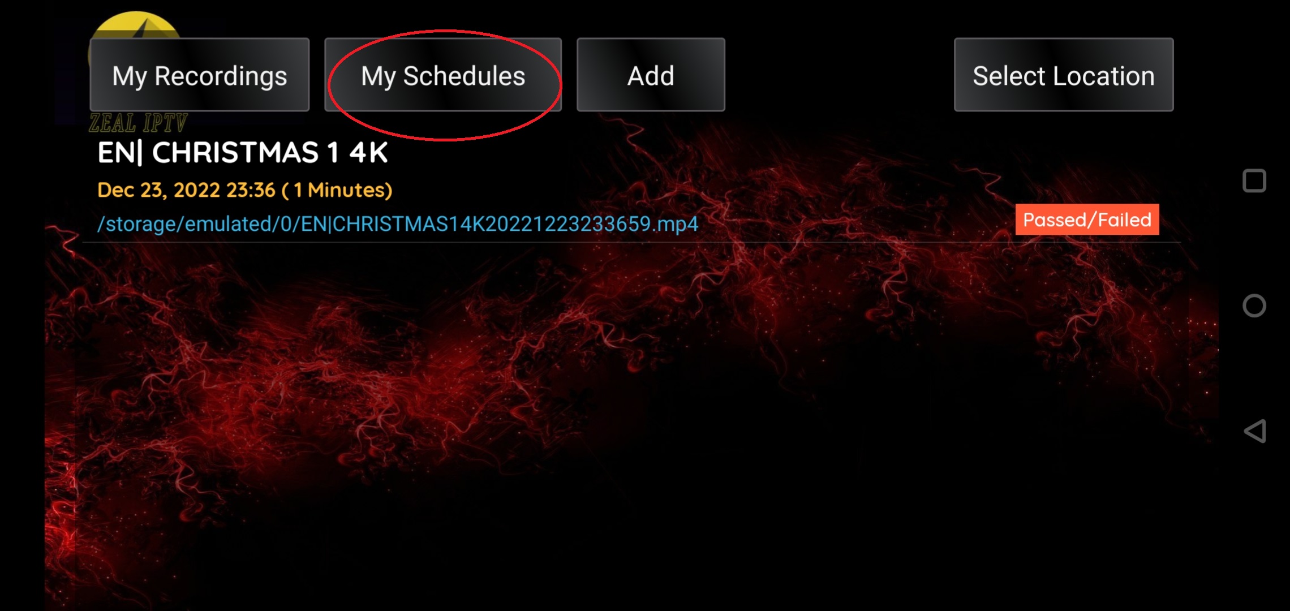
Task: Click the ZEAL IPTV logo text
Action: click(x=138, y=123)
